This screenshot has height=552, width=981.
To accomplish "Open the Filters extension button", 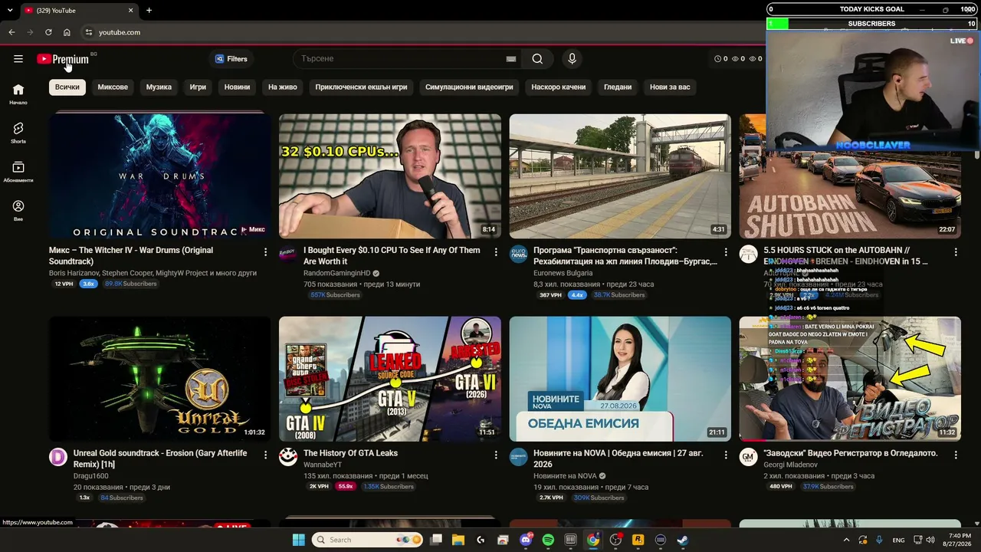I will coord(231,59).
